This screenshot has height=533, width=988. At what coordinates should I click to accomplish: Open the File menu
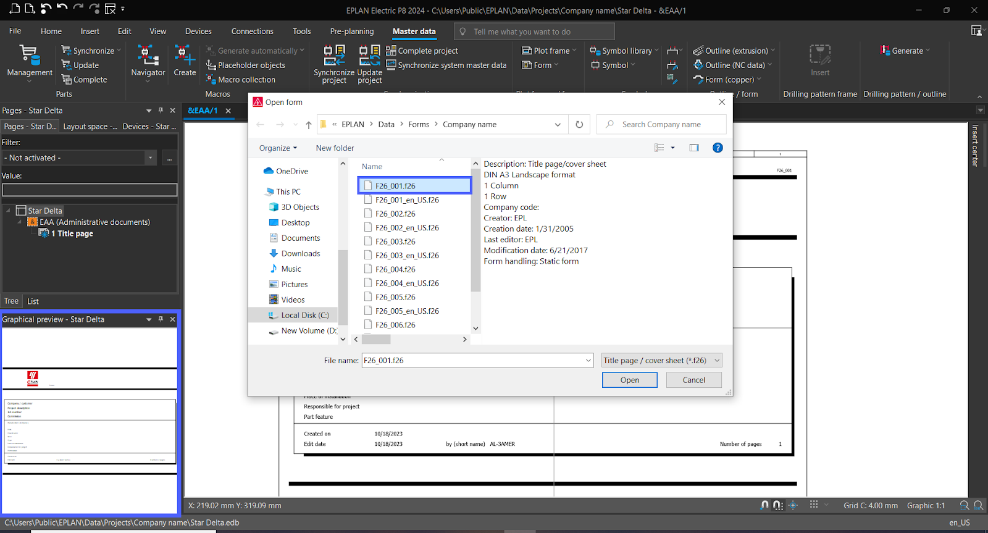click(x=15, y=31)
